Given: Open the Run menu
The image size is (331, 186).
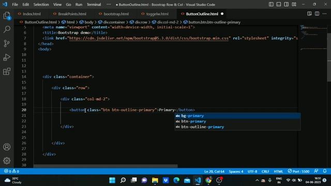Looking at the screenshot, I should click(79, 5).
